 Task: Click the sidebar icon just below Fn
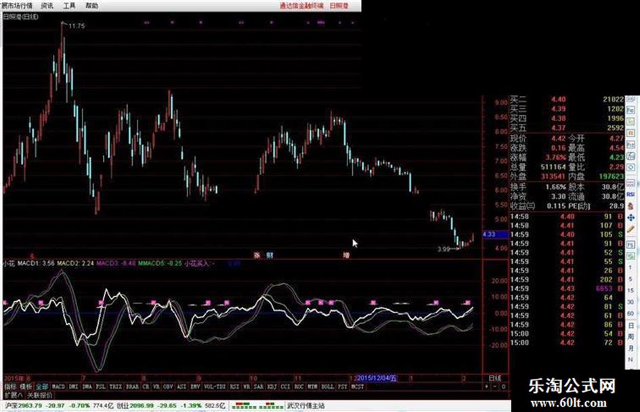point(631,156)
